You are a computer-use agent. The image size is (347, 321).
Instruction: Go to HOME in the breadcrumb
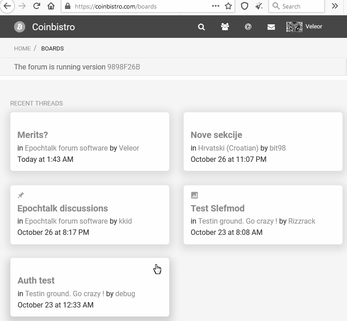click(23, 48)
